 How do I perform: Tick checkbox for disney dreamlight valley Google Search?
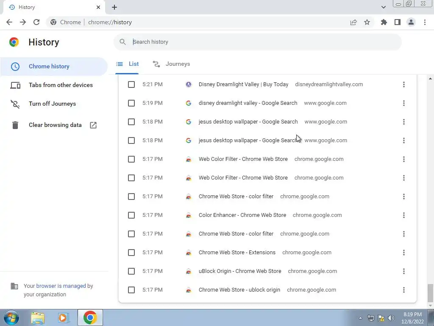131,103
